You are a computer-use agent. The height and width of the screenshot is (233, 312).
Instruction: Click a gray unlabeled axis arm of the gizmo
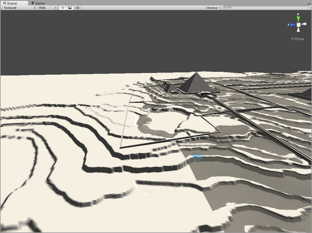[x=304, y=24]
